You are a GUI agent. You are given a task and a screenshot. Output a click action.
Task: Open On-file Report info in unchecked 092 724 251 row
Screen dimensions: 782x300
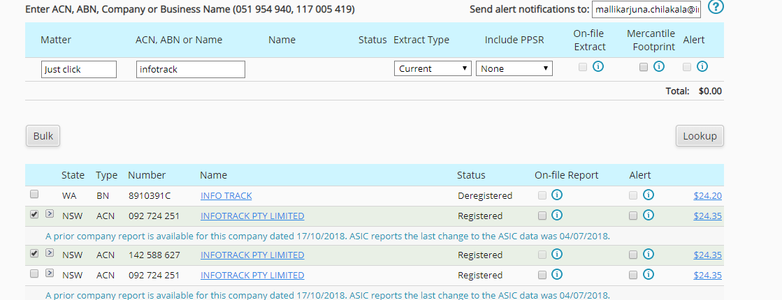pos(557,274)
